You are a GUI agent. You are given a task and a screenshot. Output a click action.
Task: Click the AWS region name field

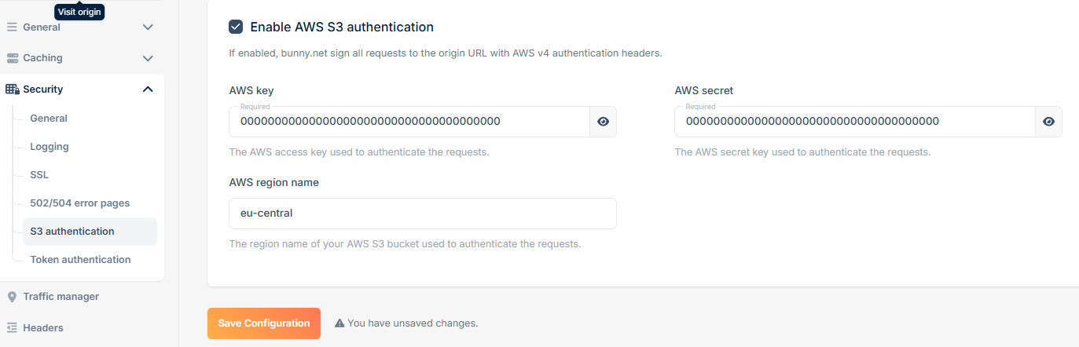423,214
